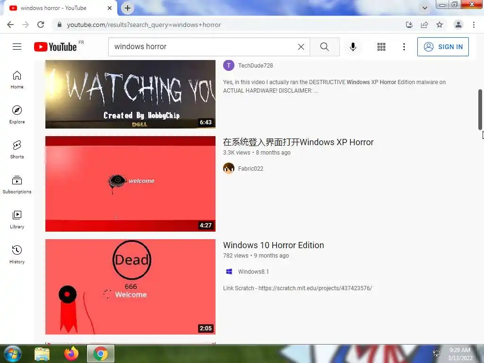Open a new tab with the plus button
This screenshot has height=363, width=484.
[128, 9]
